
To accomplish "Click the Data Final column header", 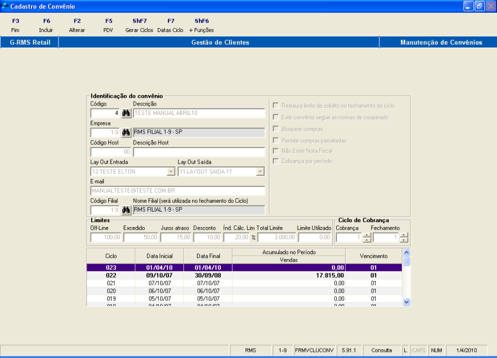I will (208, 256).
